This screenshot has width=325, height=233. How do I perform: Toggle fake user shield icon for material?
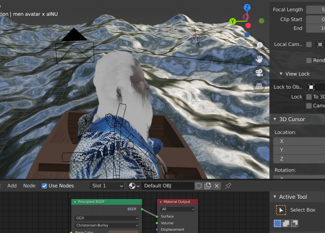[199, 186]
